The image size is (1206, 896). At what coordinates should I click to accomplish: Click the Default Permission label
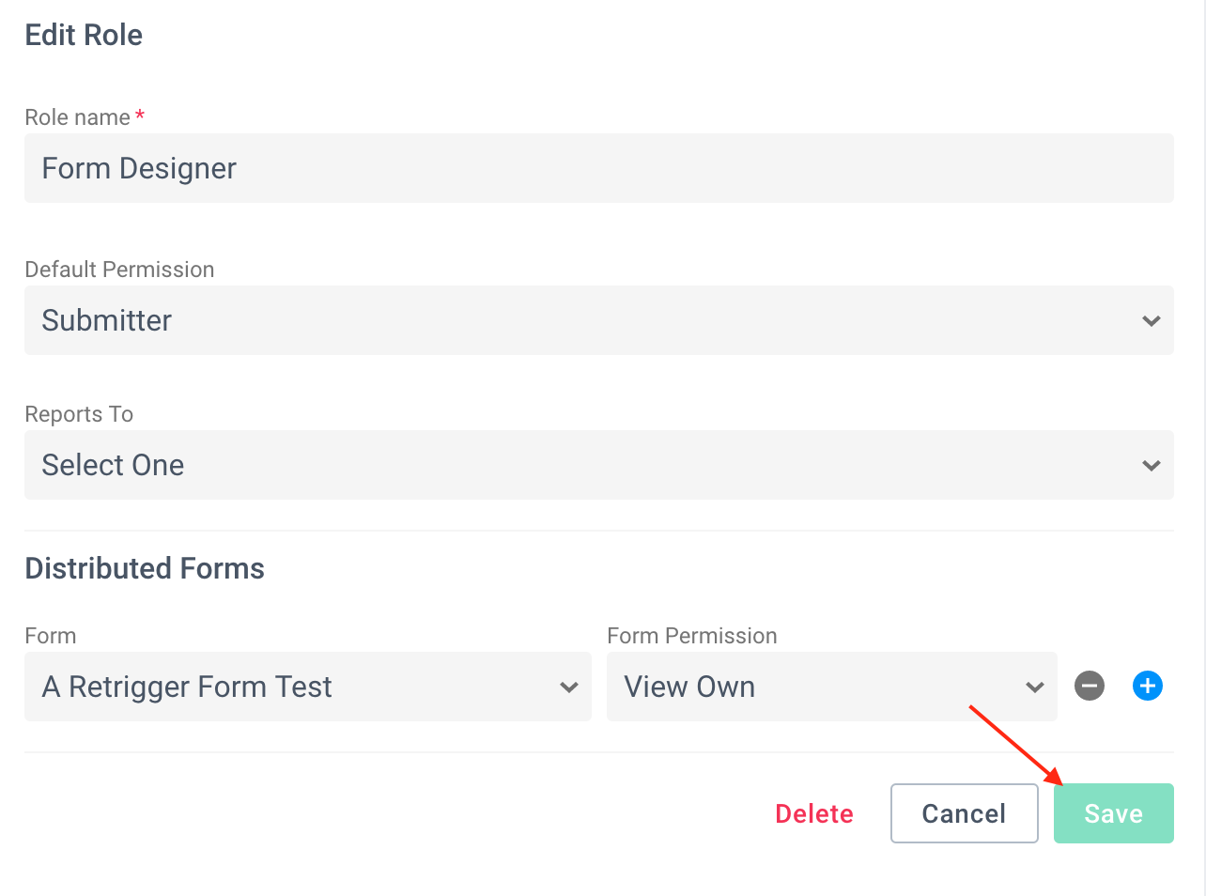click(x=119, y=270)
